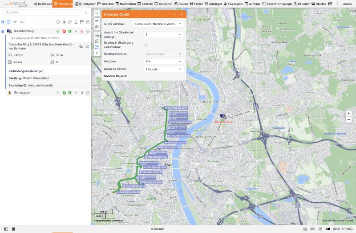Uncheck the Kurierfahrzeug unit checkbox
This screenshot has height=233, width=356.
click(x=3, y=32)
